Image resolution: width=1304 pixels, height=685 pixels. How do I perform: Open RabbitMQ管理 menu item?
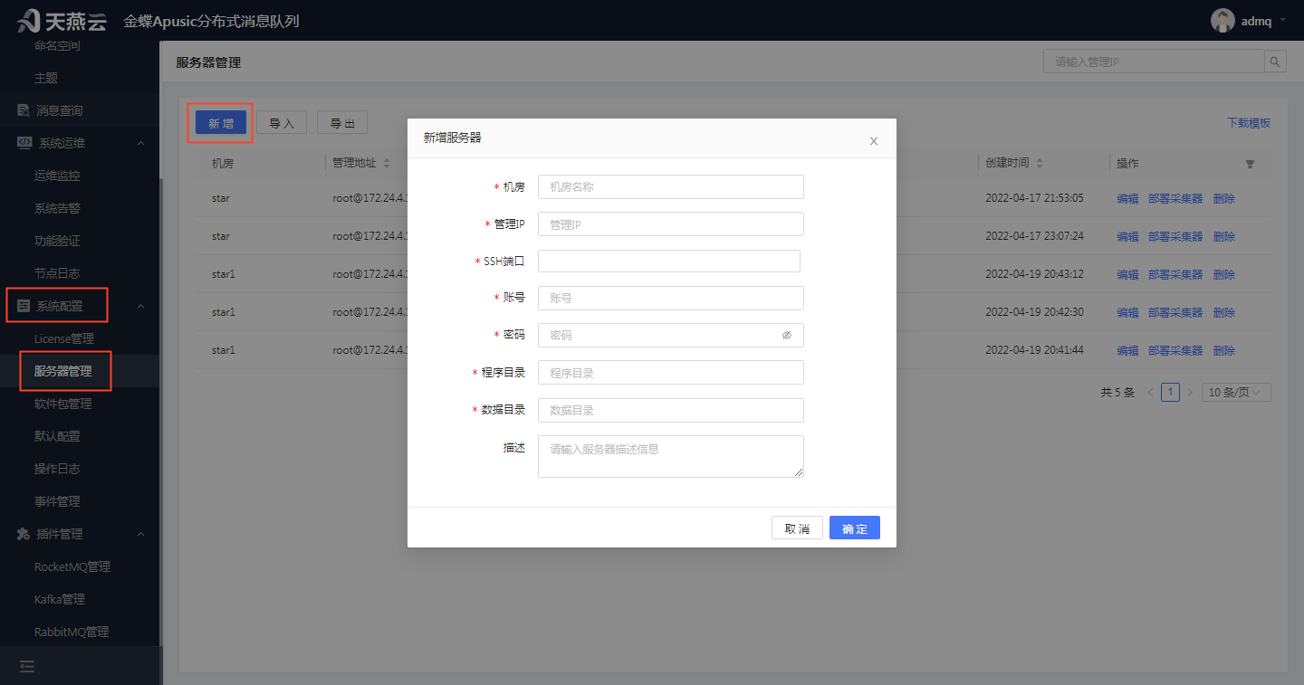[x=72, y=632]
